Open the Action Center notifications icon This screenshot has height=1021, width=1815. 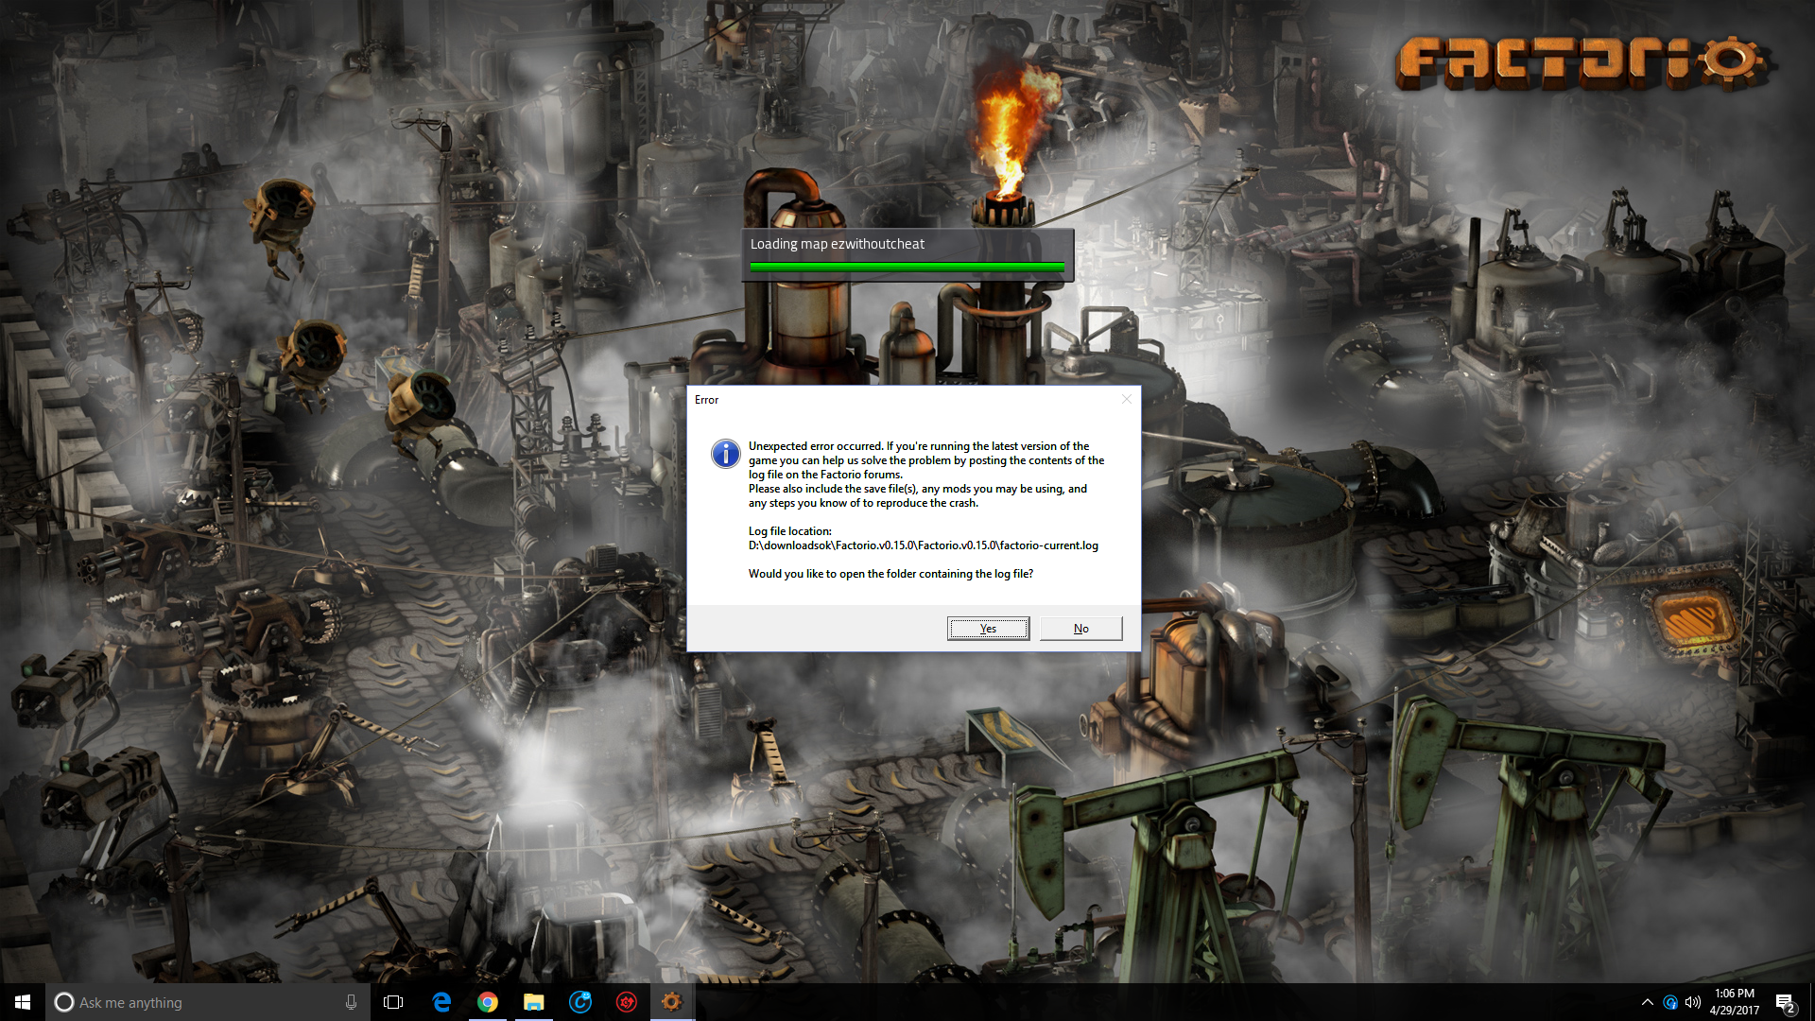(1786, 1002)
